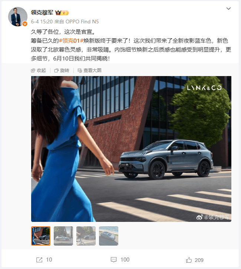The width and height of the screenshot is (241, 269).
Task: Open the post timestamp 6-4 15:20
Action: pos(42,22)
